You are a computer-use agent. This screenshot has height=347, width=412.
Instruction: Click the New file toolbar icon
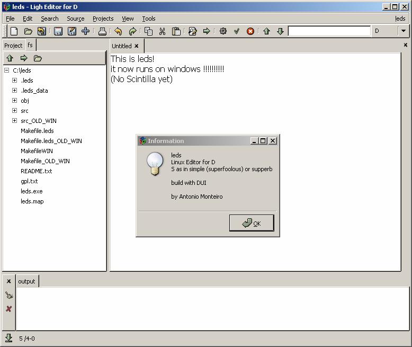click(x=14, y=31)
